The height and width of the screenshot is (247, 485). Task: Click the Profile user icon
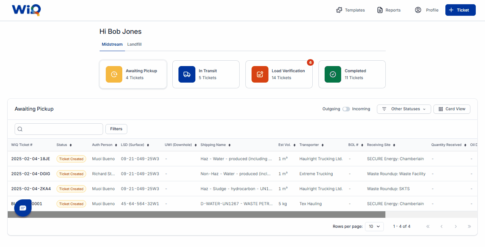click(418, 10)
